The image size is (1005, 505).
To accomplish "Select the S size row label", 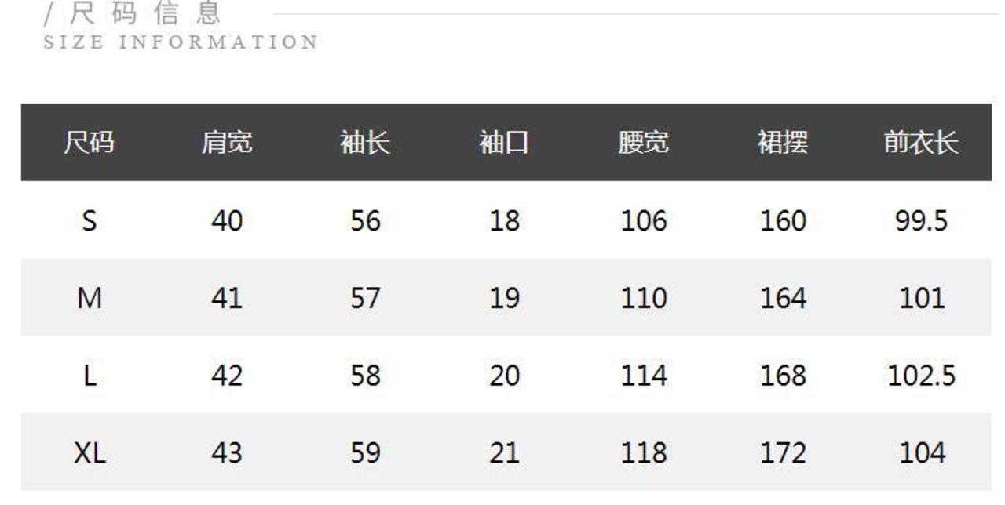I will 90,221.
